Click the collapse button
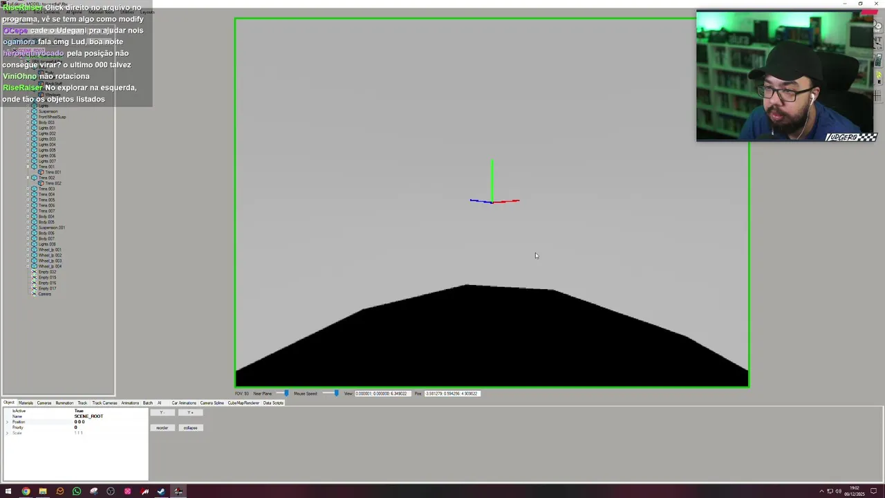Screen dimensions: 885x498 pyautogui.click(x=190, y=427)
